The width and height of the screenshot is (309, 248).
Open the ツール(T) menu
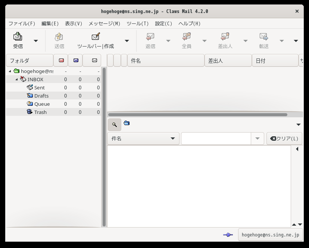click(x=137, y=23)
